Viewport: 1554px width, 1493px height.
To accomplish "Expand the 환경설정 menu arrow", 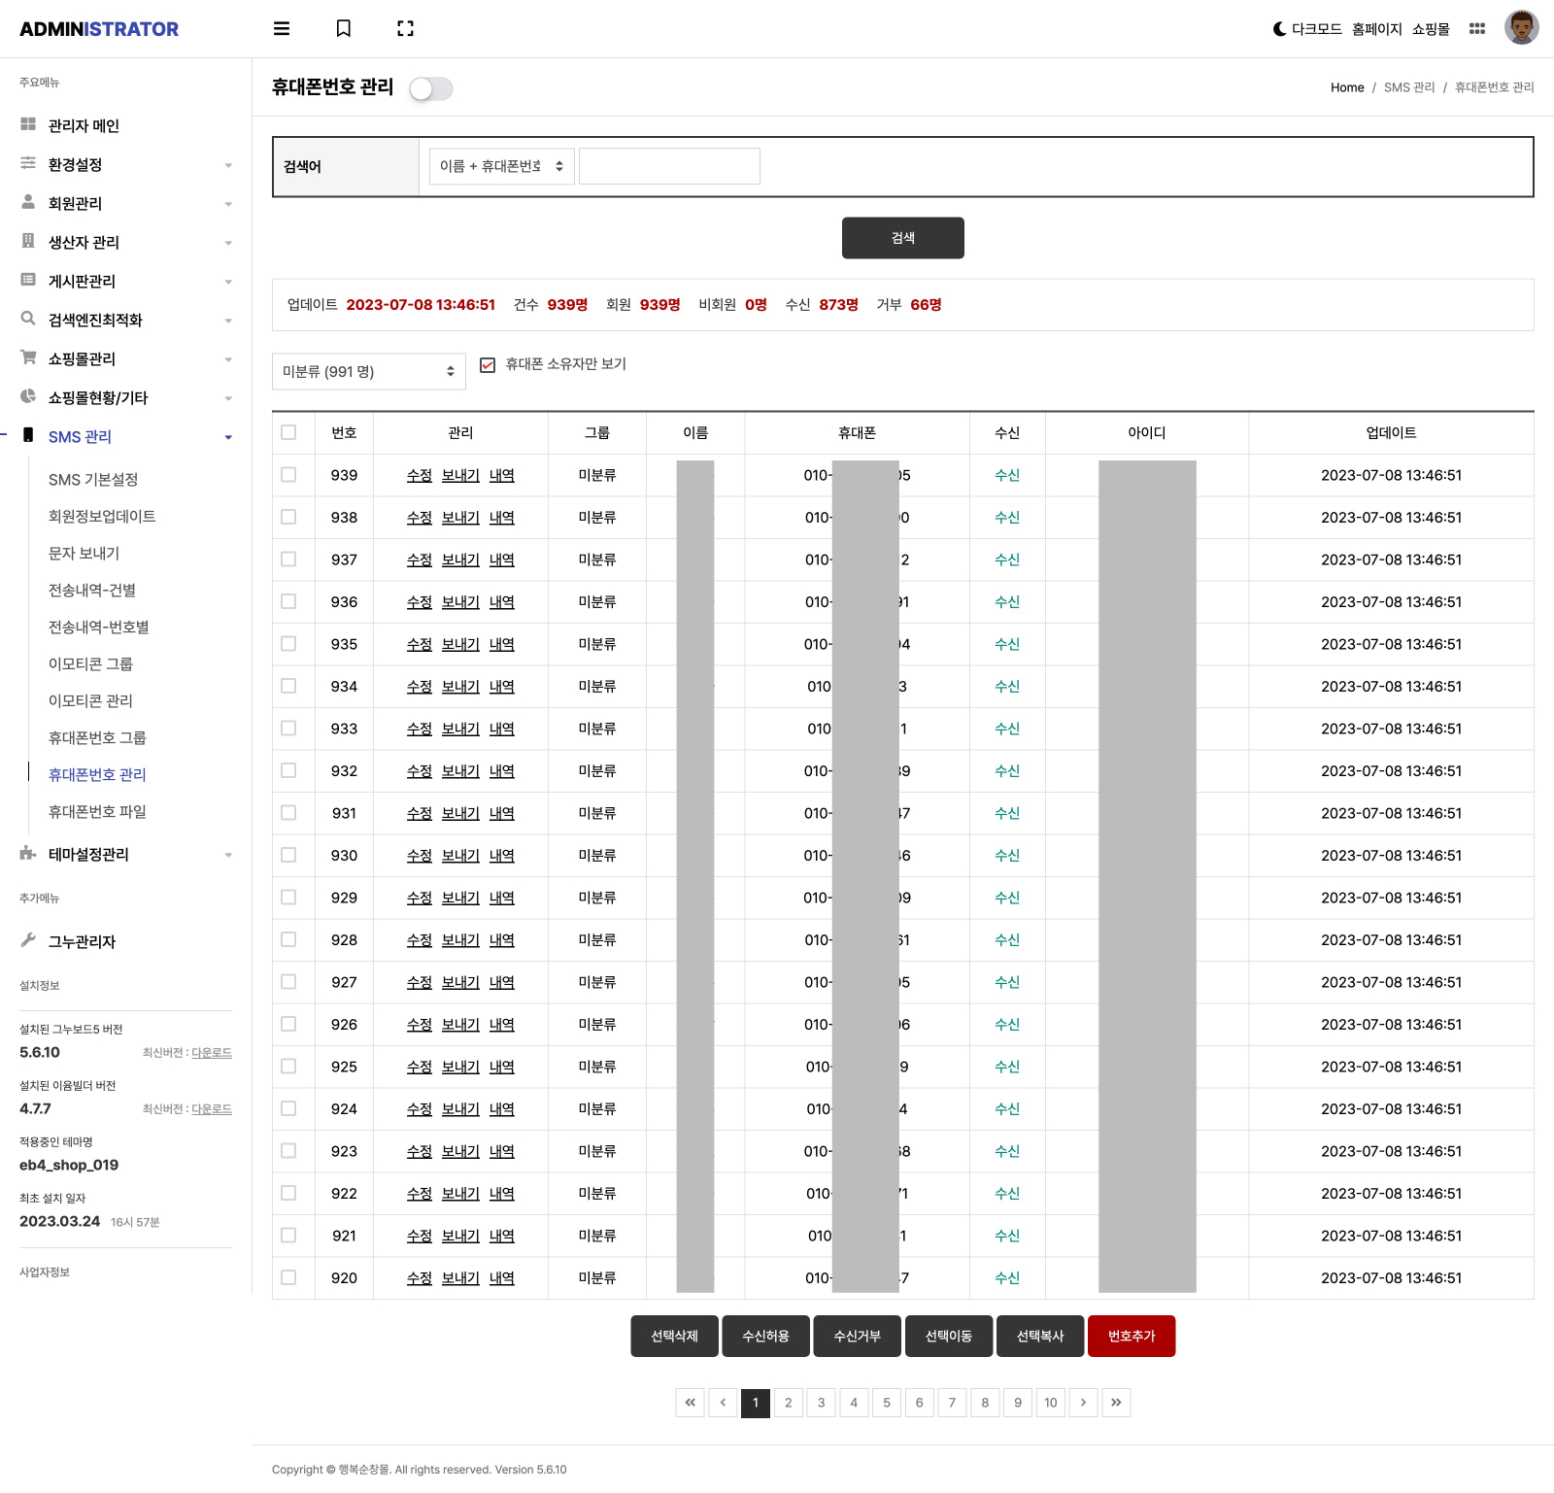I will coord(228,165).
